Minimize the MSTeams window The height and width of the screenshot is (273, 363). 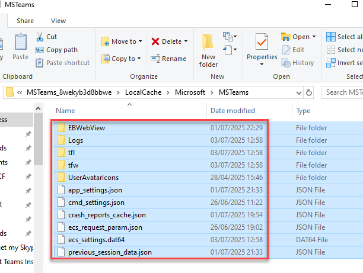[328, 4]
